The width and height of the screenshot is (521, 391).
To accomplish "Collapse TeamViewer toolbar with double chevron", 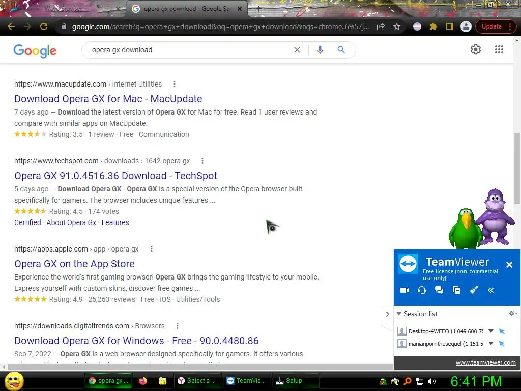I will coord(491,290).
